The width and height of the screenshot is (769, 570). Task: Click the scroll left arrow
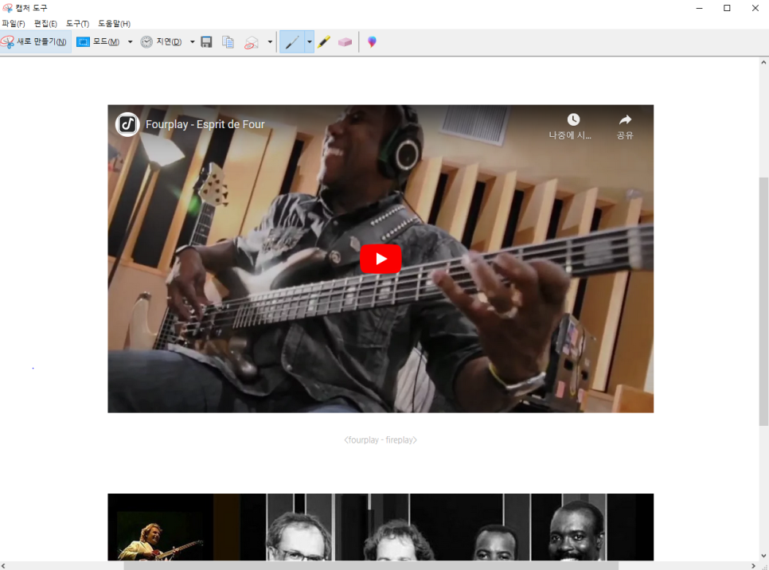3,565
